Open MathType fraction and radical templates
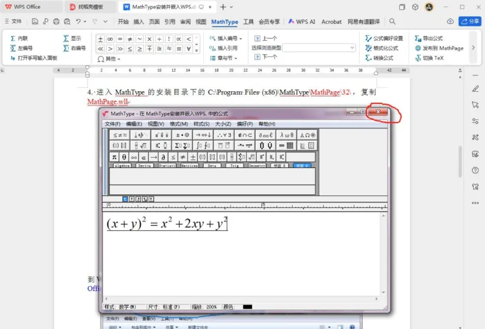 click(141, 145)
